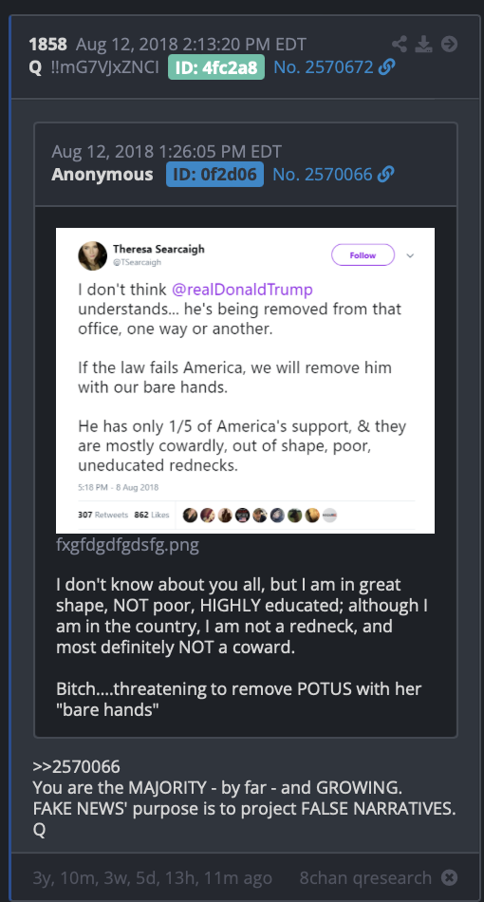484x902 pixels.
Task: Click the liker avatars row in the tweet
Action: tap(259, 516)
